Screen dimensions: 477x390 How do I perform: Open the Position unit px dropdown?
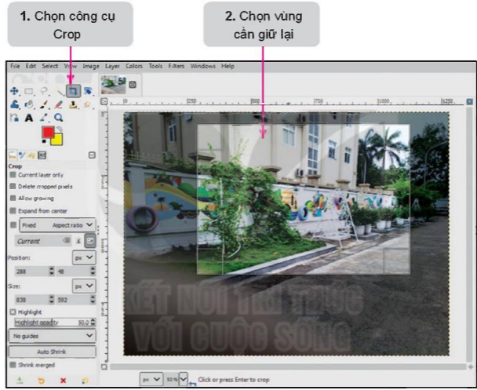[83, 257]
